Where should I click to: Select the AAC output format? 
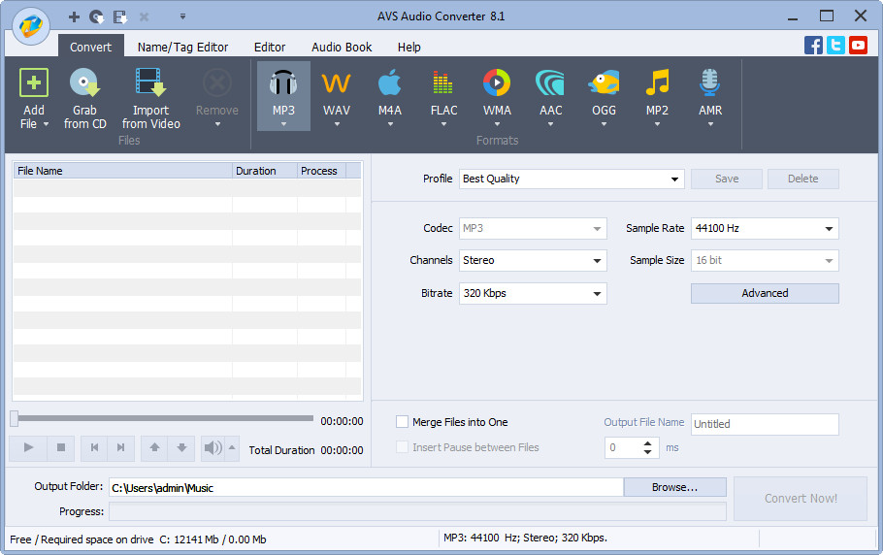click(x=550, y=96)
